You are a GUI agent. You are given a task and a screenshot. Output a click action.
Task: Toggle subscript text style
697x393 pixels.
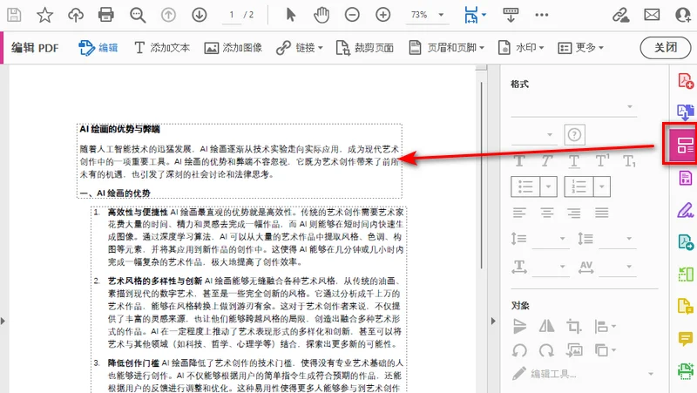point(629,161)
